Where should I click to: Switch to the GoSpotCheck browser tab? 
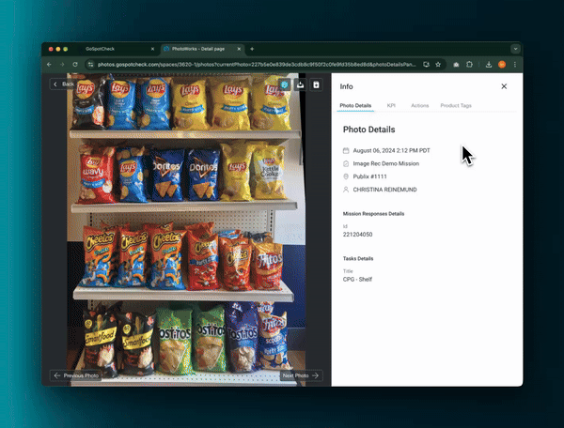click(x=115, y=49)
